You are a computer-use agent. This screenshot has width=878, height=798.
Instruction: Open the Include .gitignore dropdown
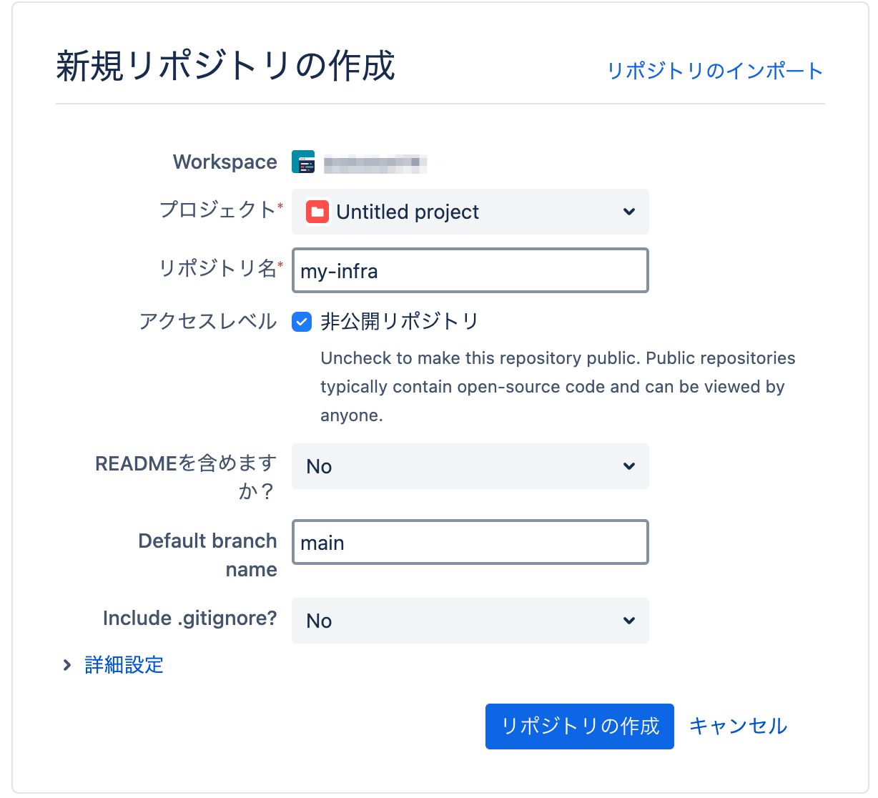point(470,621)
